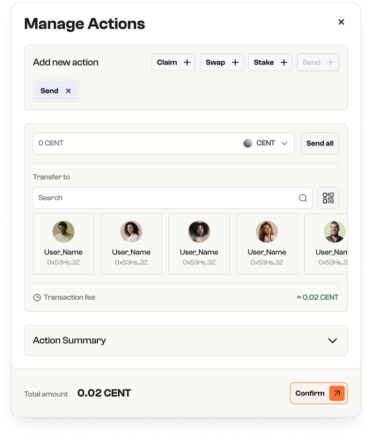372x437 pixels.
Task: Select the partially visible fifth contact card
Action: coord(326,244)
